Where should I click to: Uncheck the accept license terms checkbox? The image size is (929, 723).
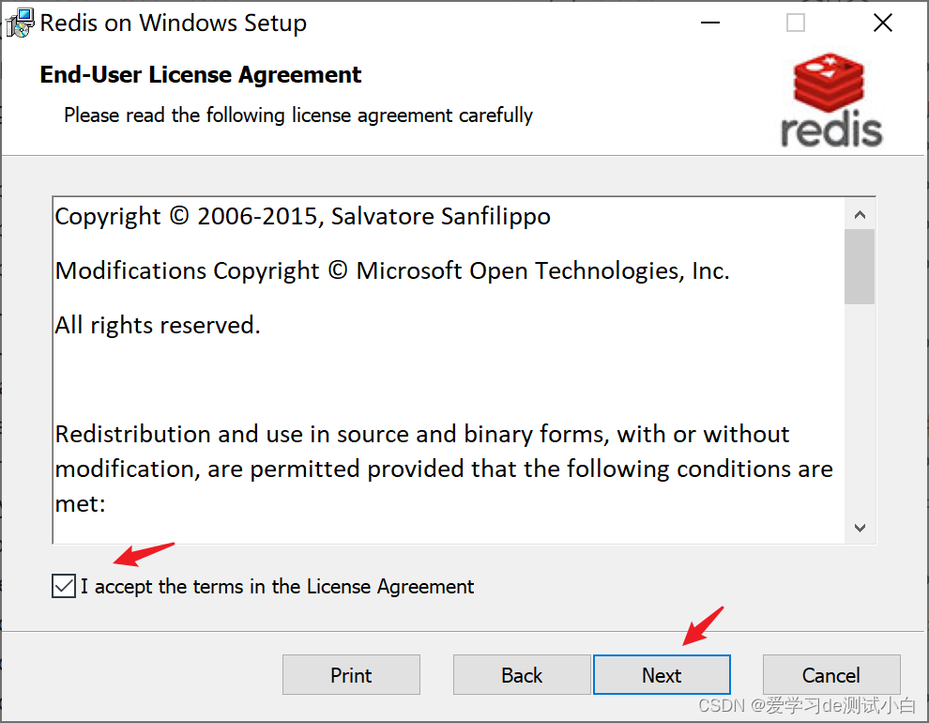[x=64, y=586]
